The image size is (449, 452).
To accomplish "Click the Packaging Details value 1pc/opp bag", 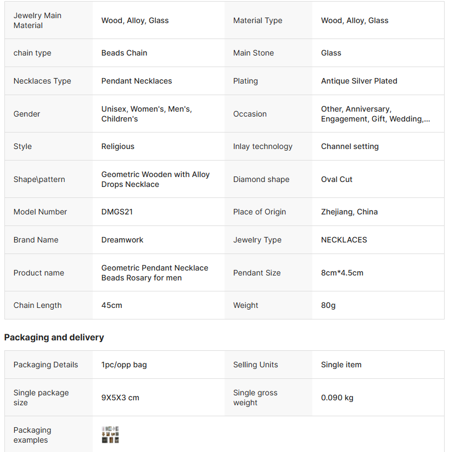I will click(x=124, y=365).
